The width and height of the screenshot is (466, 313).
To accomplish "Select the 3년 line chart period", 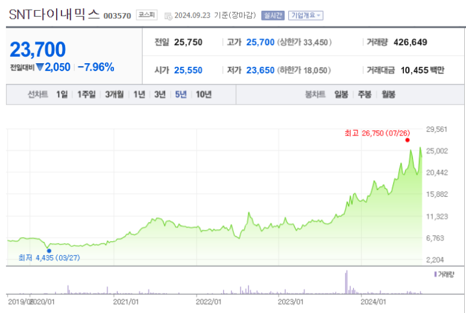I will click(160, 95).
